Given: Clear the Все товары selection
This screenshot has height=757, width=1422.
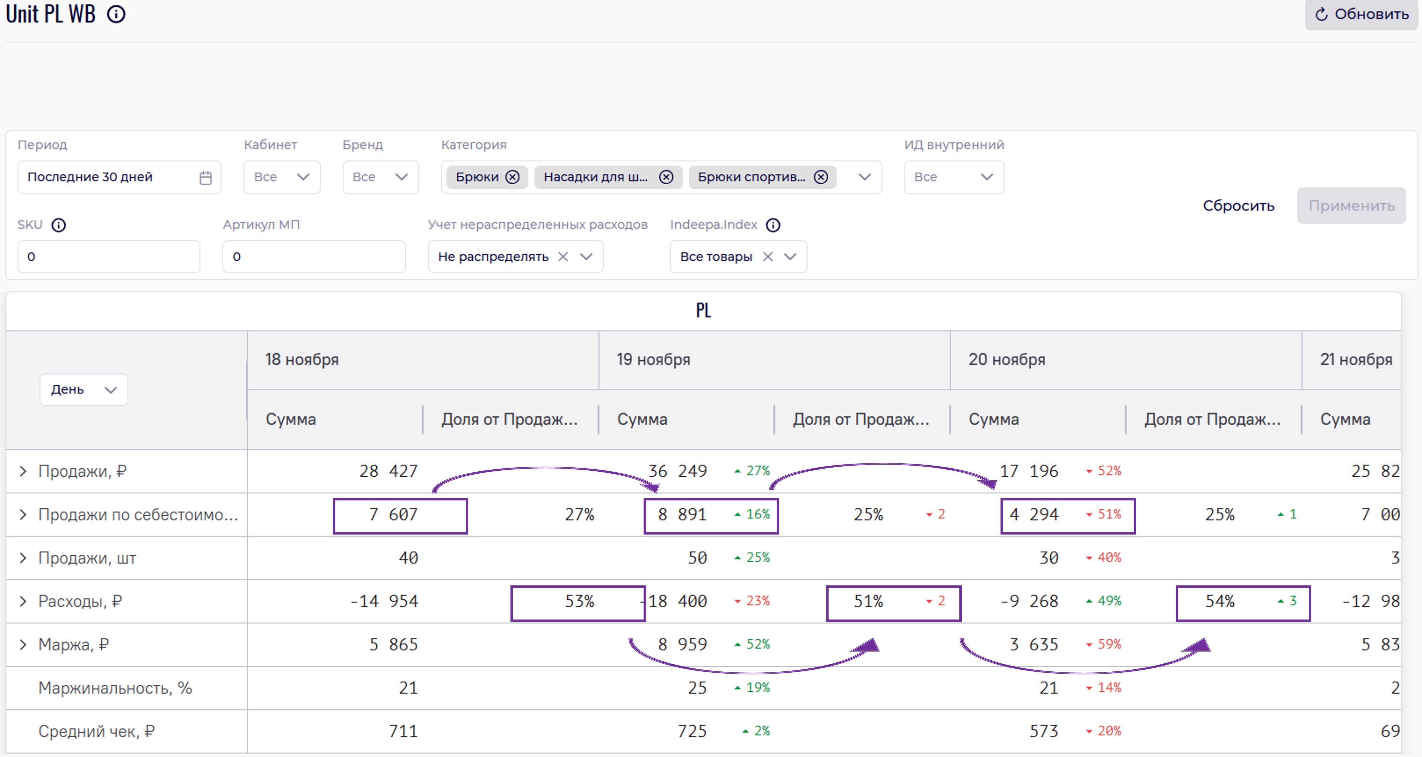Looking at the screenshot, I should pos(767,257).
